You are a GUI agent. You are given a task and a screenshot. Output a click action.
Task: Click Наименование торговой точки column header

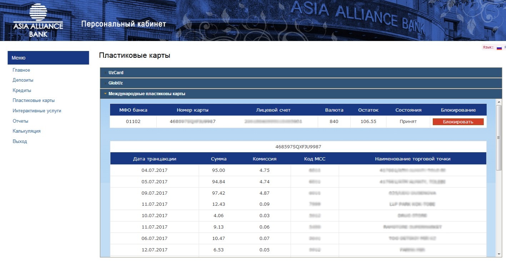pyautogui.click(x=412, y=159)
